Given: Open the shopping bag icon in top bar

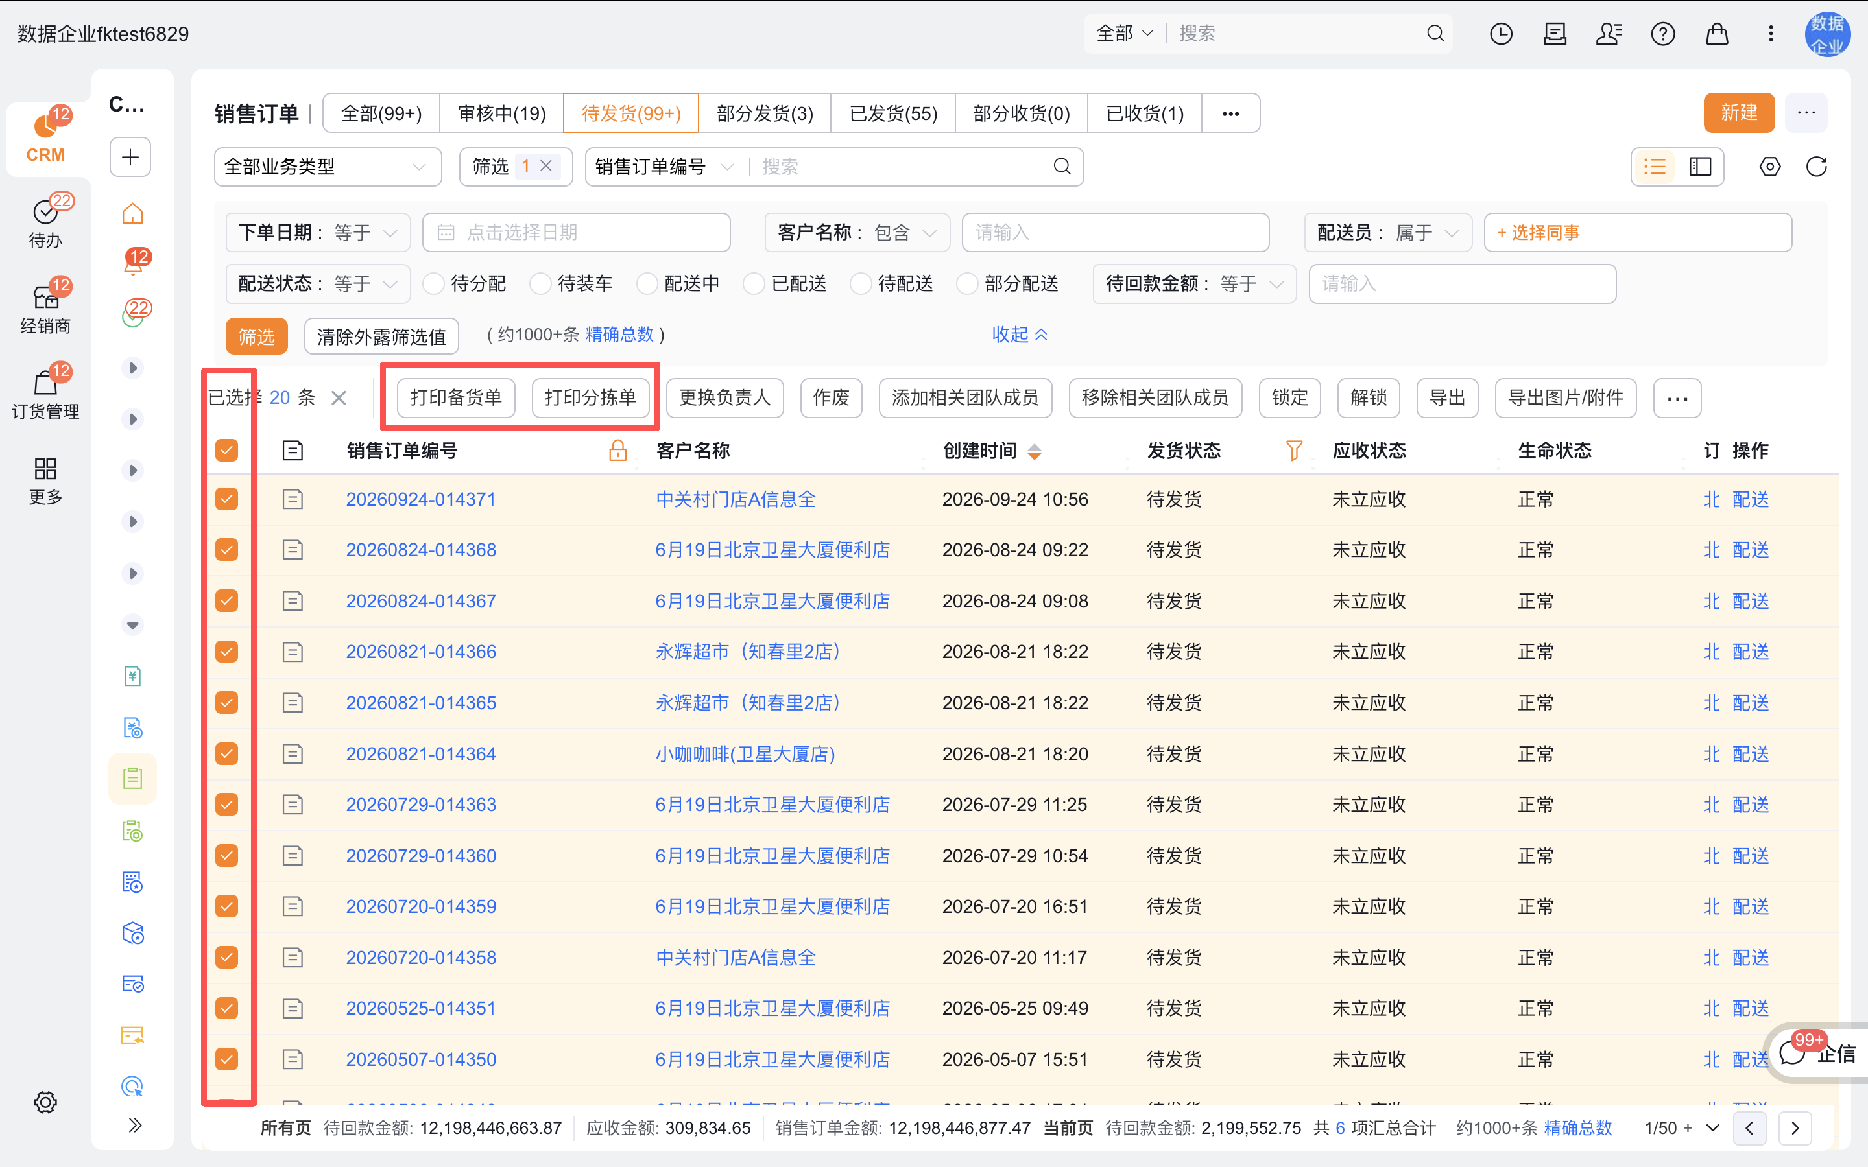Looking at the screenshot, I should [1717, 34].
